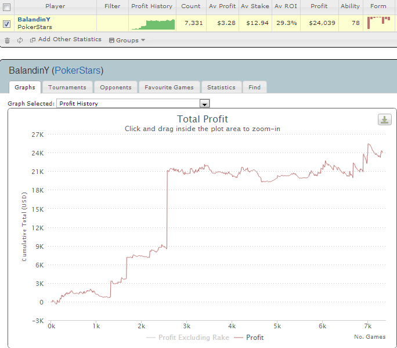
Task: Click the red Form bar chart
Action: click(378, 23)
